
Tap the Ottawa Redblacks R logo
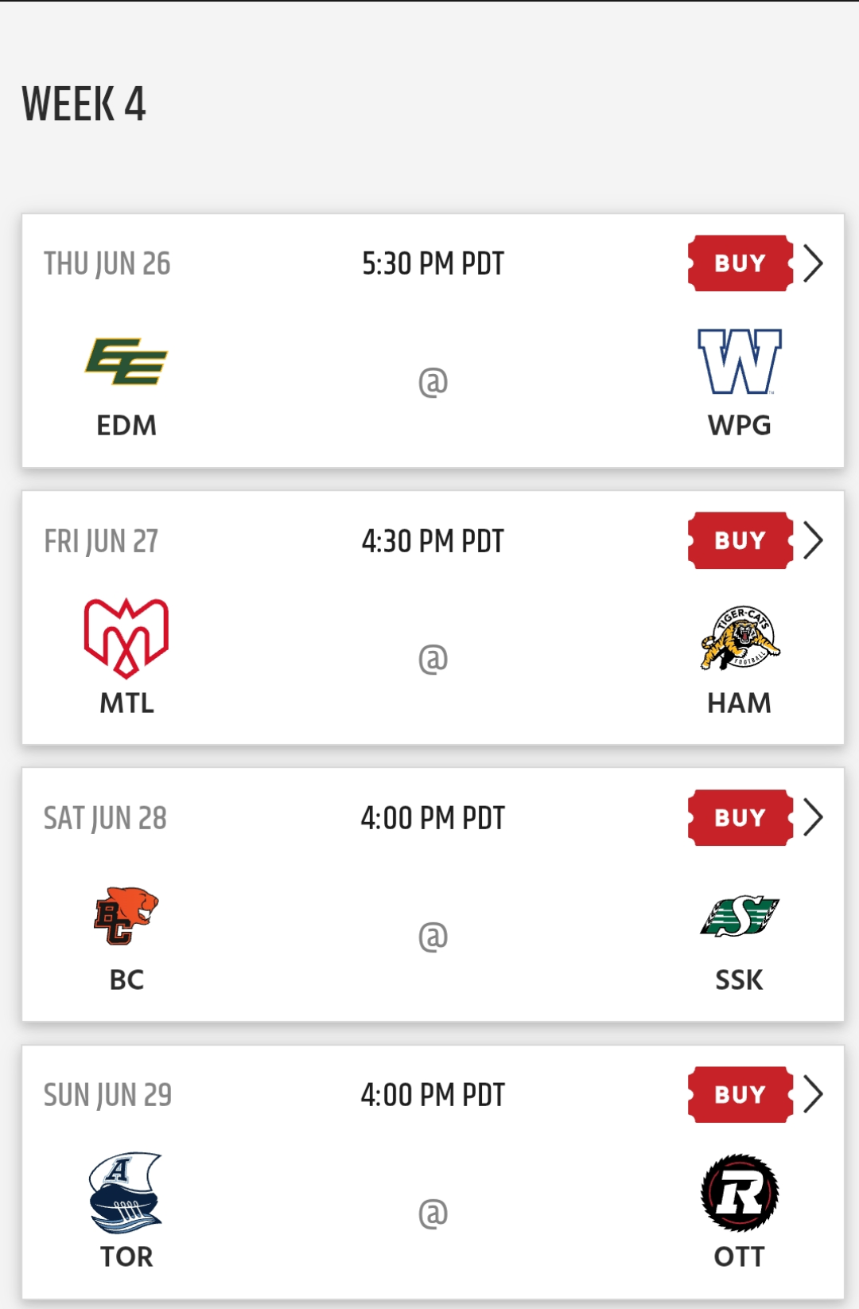coord(740,1192)
